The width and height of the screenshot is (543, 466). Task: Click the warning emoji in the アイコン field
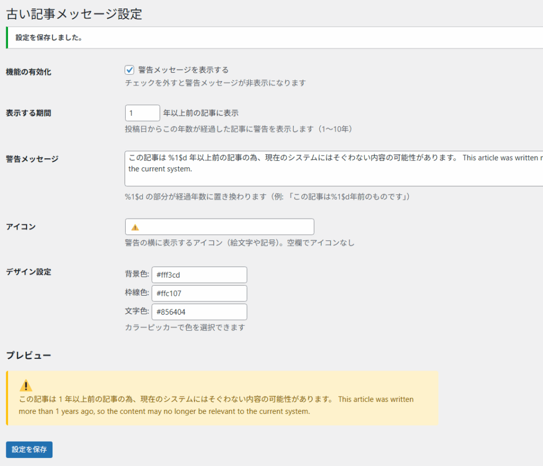pos(135,227)
